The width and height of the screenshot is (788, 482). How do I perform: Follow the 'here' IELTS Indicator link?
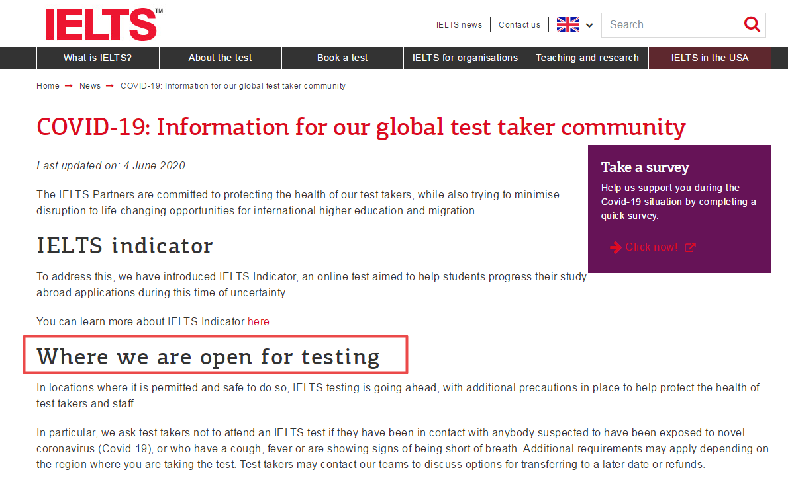click(x=258, y=322)
